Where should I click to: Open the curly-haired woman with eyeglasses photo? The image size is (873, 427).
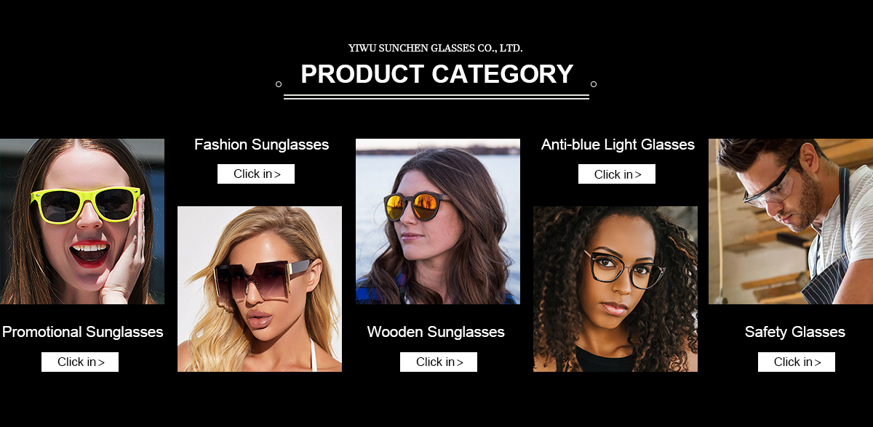click(x=615, y=289)
